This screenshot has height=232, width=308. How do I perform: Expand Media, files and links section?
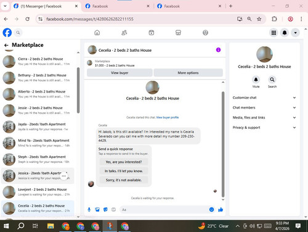[264, 117]
